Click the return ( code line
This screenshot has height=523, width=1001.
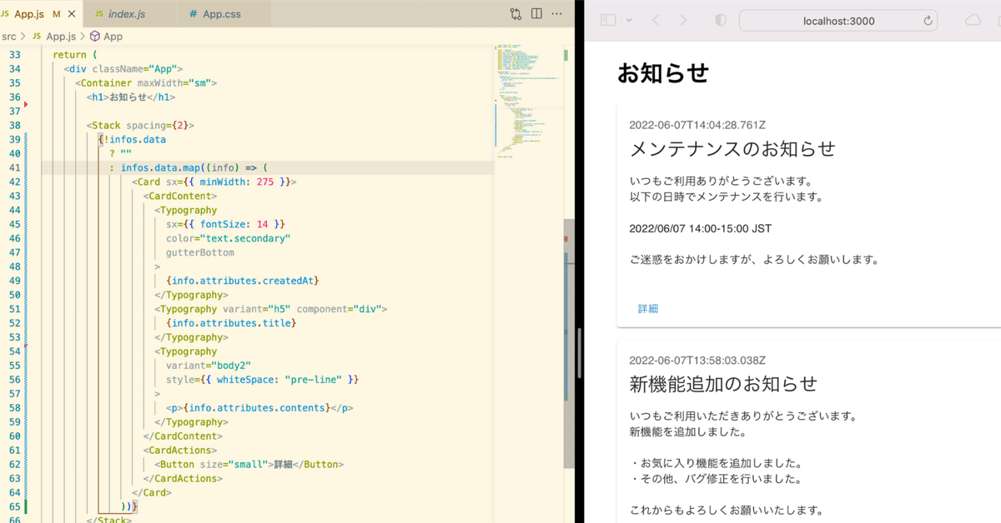click(75, 54)
